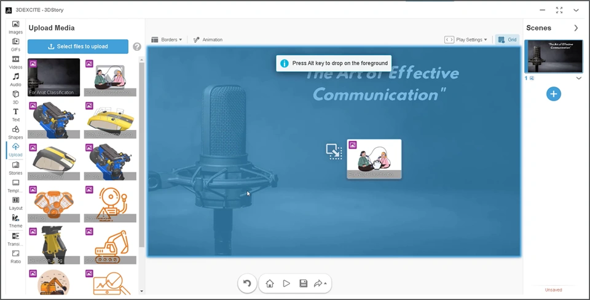Click the media list scroll-up arrow

[141, 60]
